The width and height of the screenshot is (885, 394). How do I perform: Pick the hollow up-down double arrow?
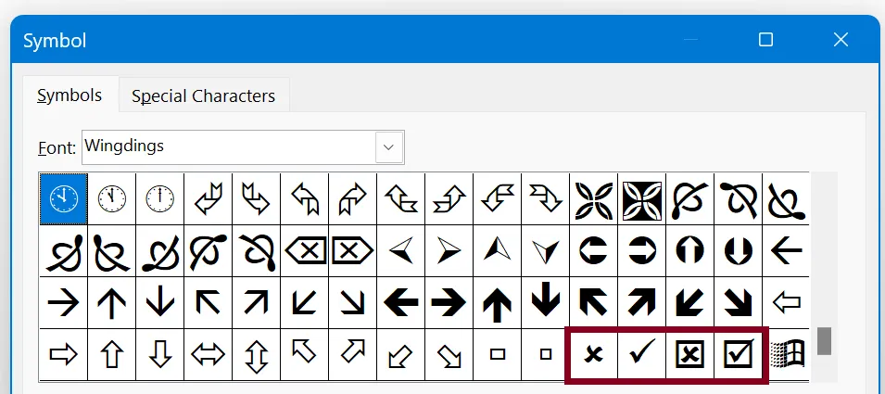256,353
